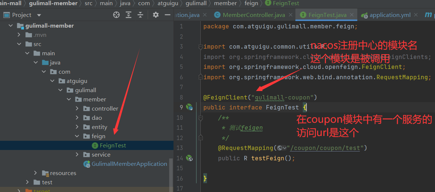Hide the Project tool window

point(167,15)
